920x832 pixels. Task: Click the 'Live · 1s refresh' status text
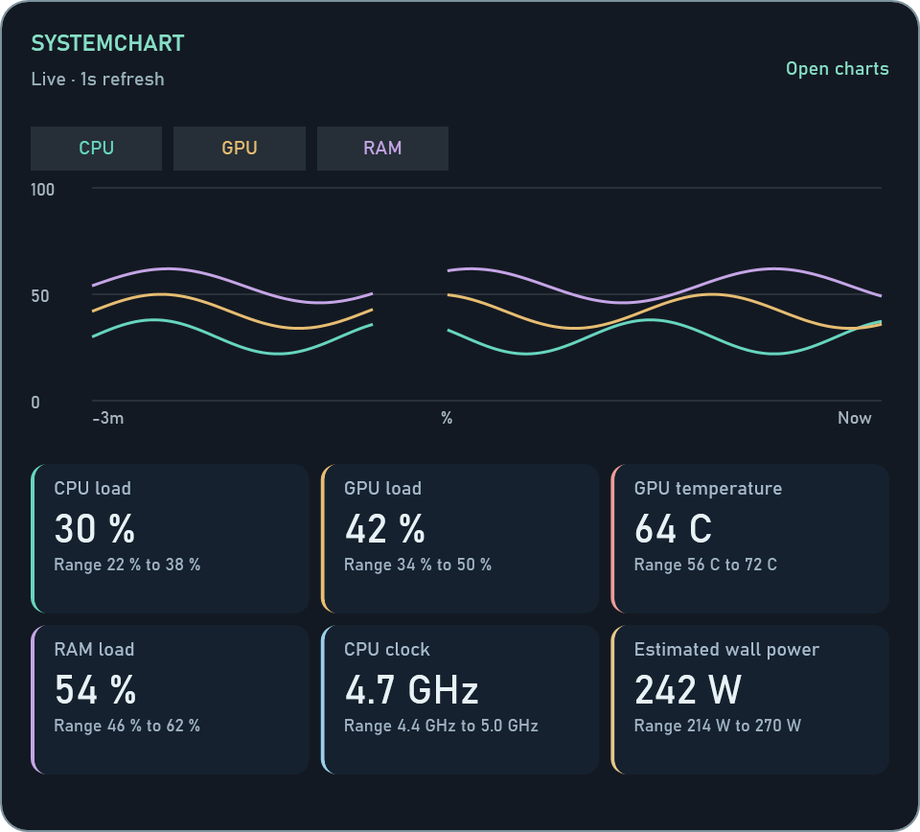coord(98,80)
